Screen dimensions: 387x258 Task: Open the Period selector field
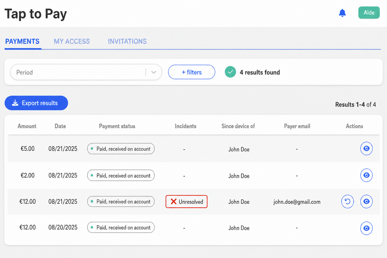[86, 72]
